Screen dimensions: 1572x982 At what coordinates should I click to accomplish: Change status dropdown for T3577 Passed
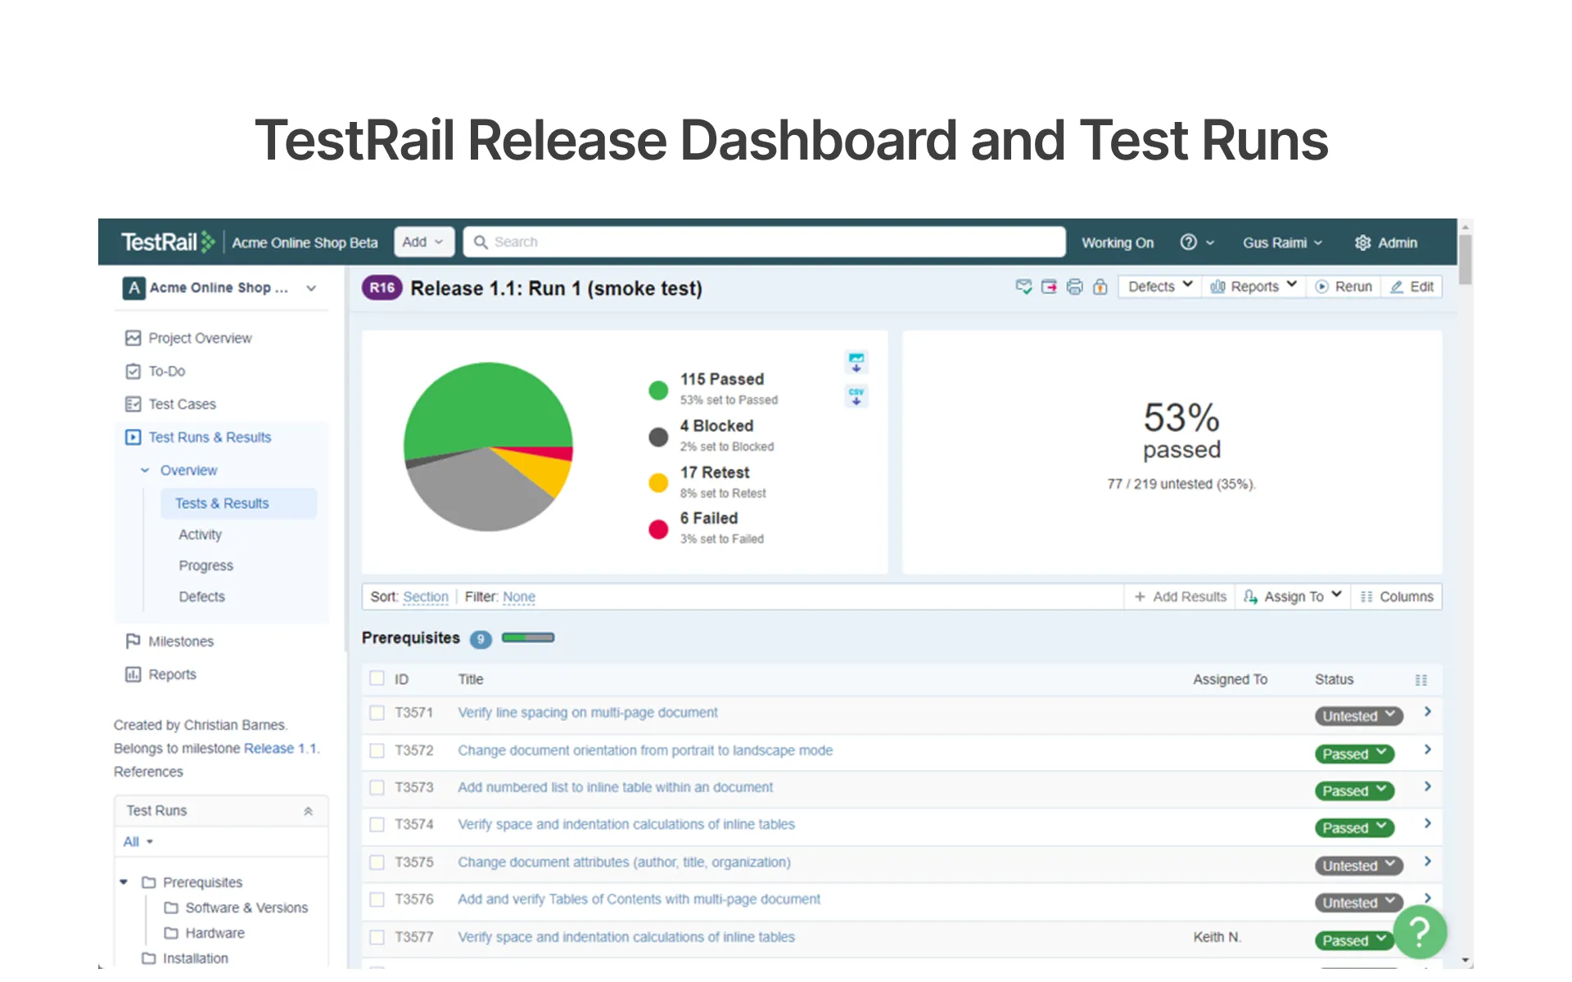tap(1354, 940)
